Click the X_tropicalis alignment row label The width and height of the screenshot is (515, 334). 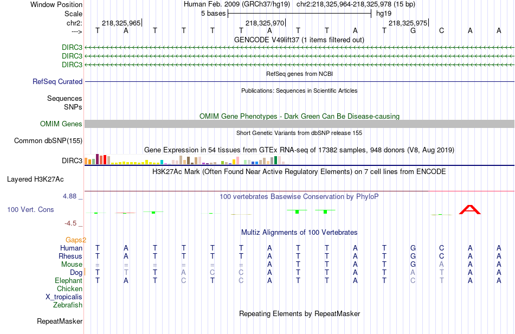tap(64, 297)
